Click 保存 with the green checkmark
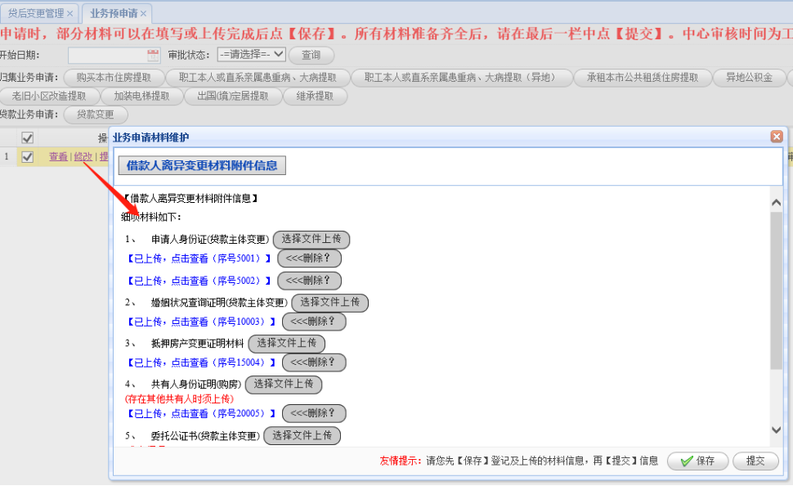 pos(697,461)
